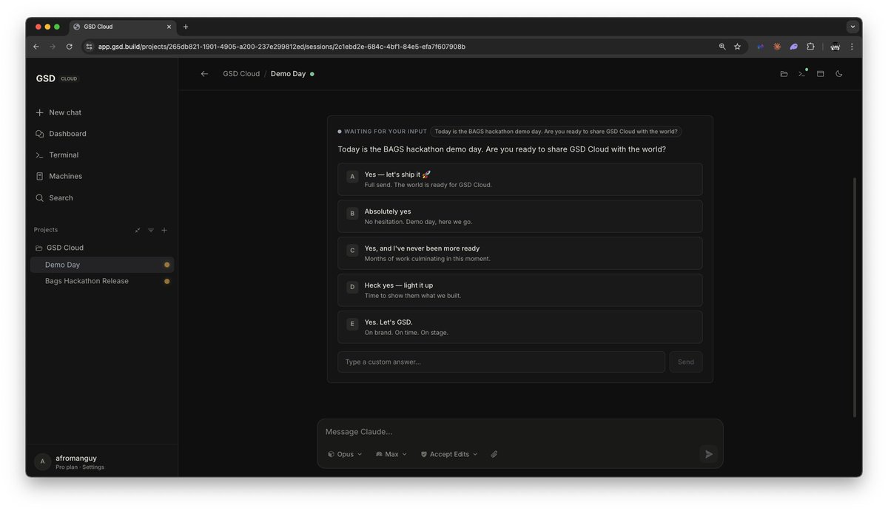Click the chat area vertical scrollbar
Image resolution: width=888 pixels, height=511 pixels.
tap(854, 296)
